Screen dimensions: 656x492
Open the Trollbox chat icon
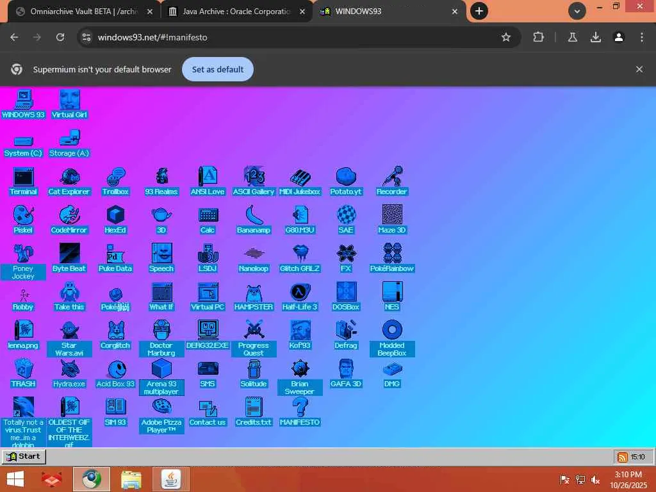point(115,181)
